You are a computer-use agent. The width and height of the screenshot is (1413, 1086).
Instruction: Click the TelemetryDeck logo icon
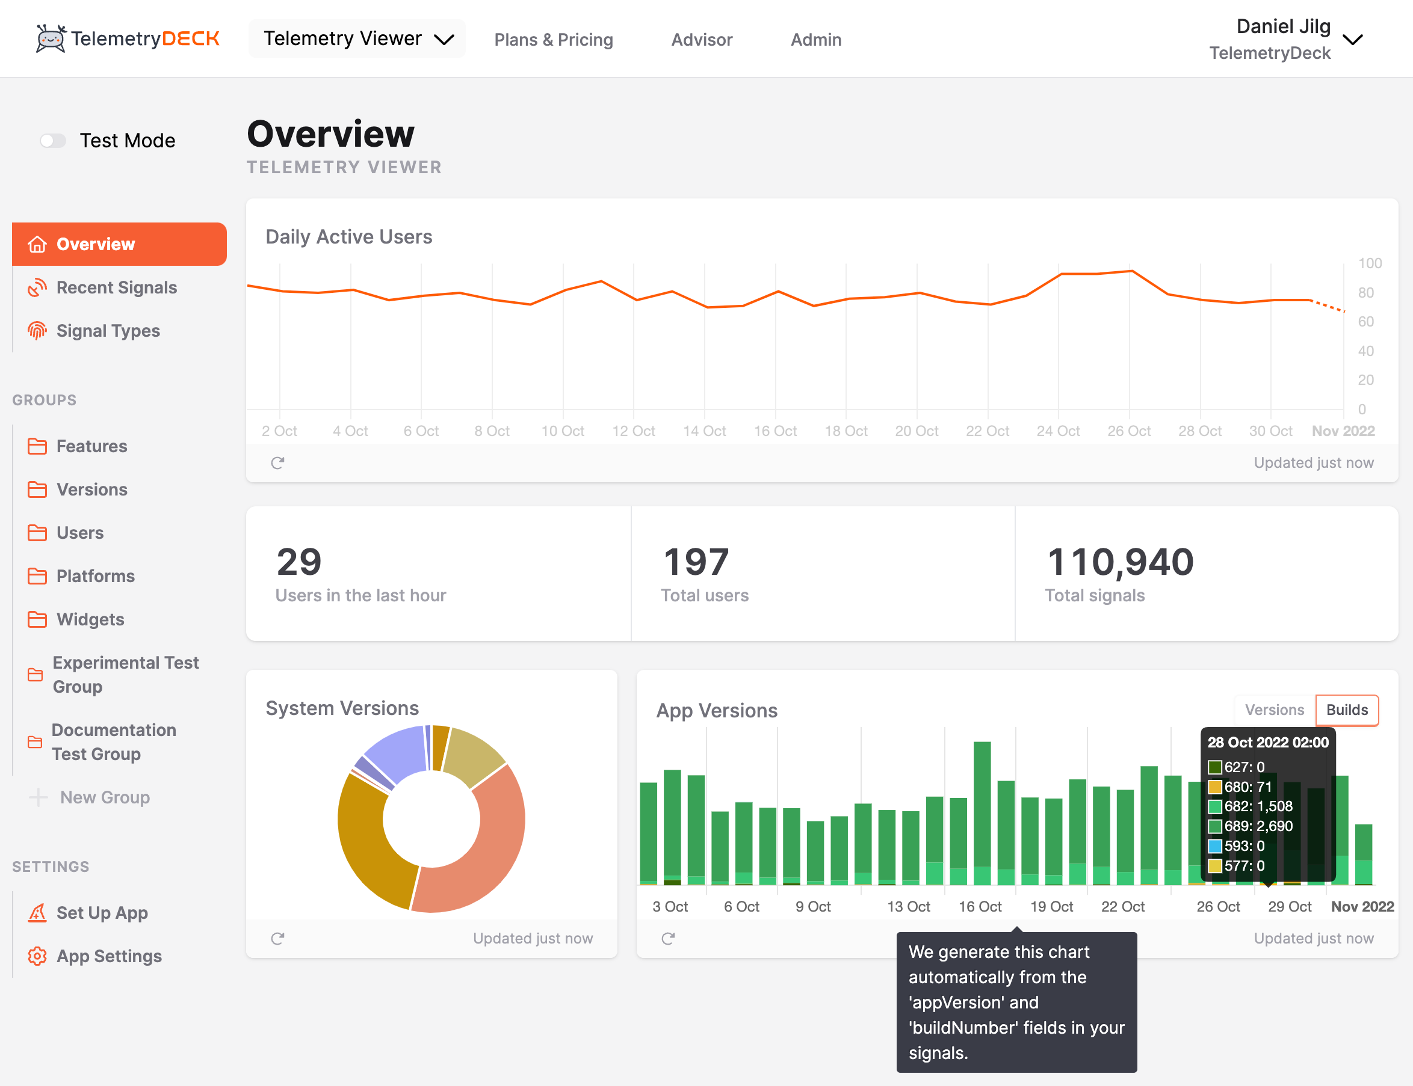coord(51,38)
